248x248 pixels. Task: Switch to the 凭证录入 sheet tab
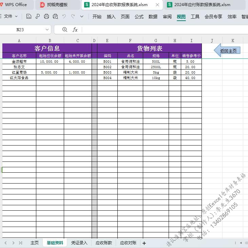[79, 243]
